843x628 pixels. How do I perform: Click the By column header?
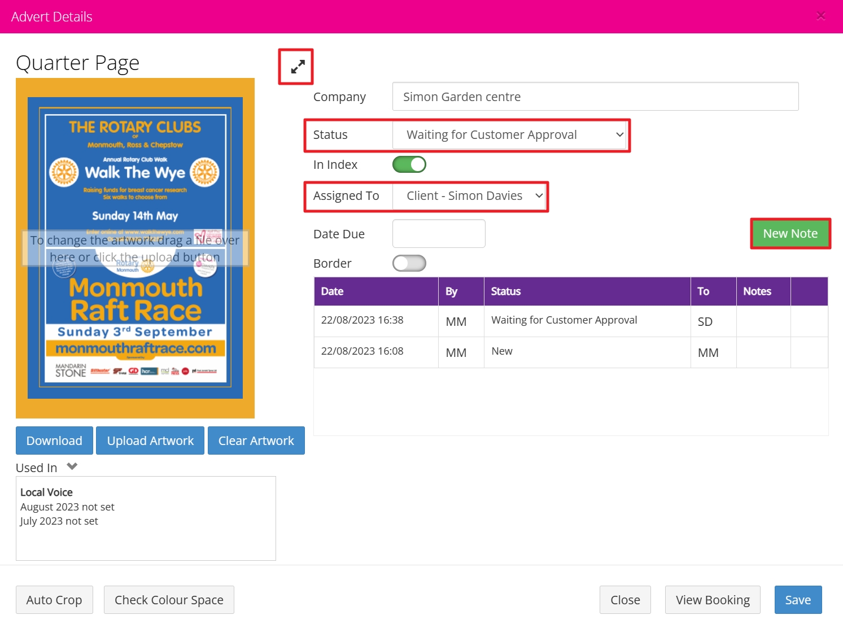click(x=461, y=291)
